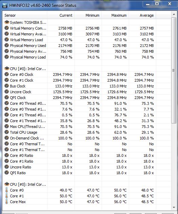The image size is (178, 214).
Task: Click the Core #0 Clock sensor icon
Action: click(6, 75)
